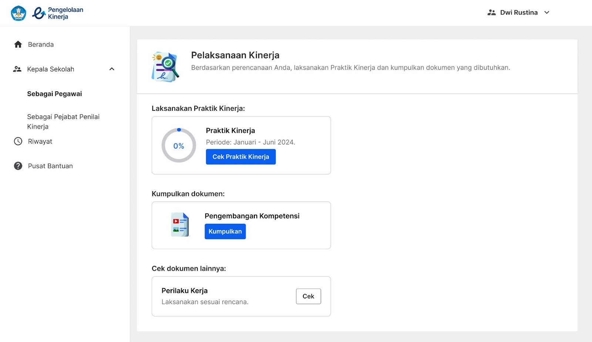Click the 'Cek dokumen lainnya:' section label
The image size is (592, 342).
pyautogui.click(x=189, y=269)
